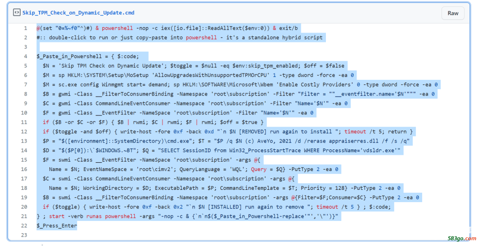Viewport: 479px width, 246px height.
Task: Click the '$C = gwmi -Class CommandLineEventConsumer' line
Action: point(195,104)
